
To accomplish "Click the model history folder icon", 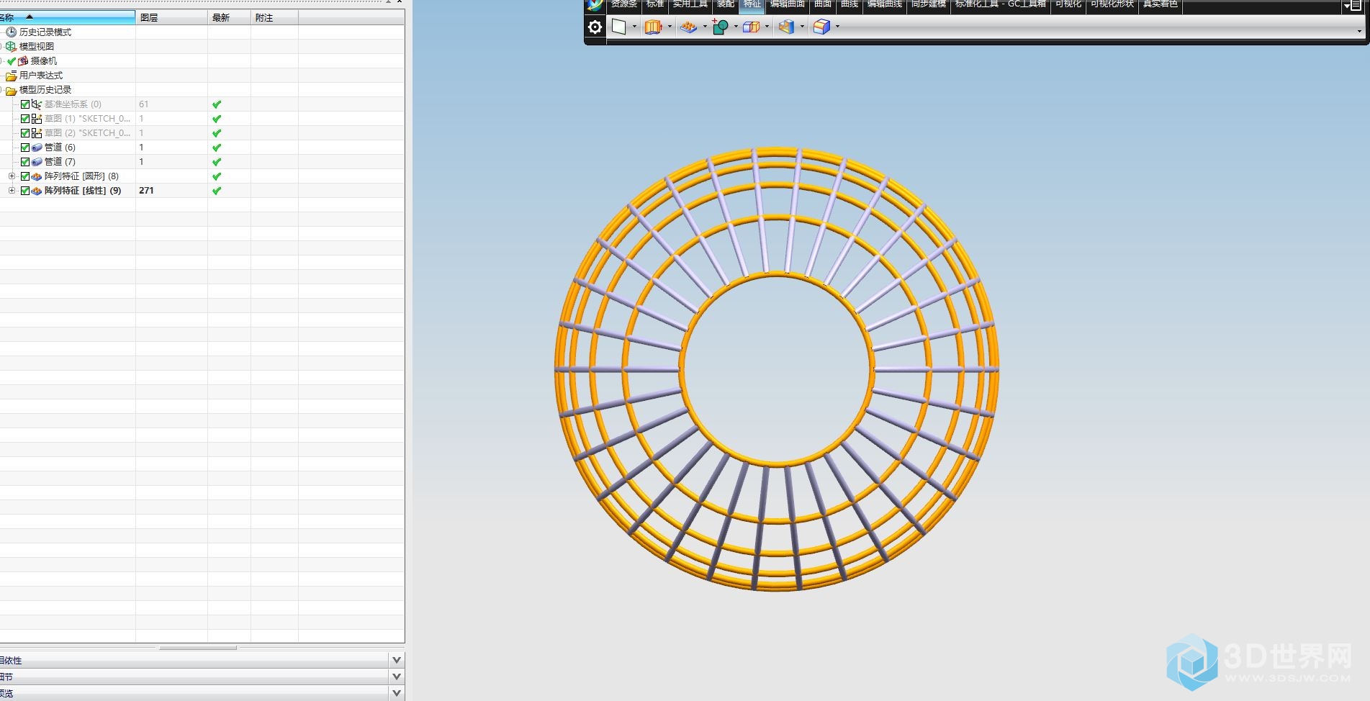I will click(x=11, y=90).
